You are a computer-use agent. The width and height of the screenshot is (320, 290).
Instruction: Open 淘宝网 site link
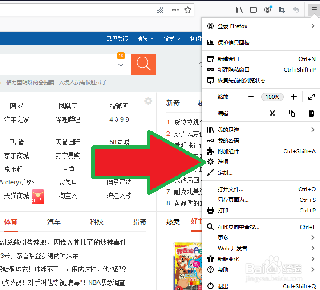(x=68, y=196)
